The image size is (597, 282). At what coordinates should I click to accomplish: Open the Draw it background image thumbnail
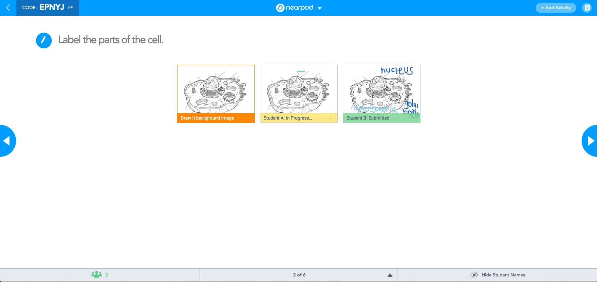216,90
